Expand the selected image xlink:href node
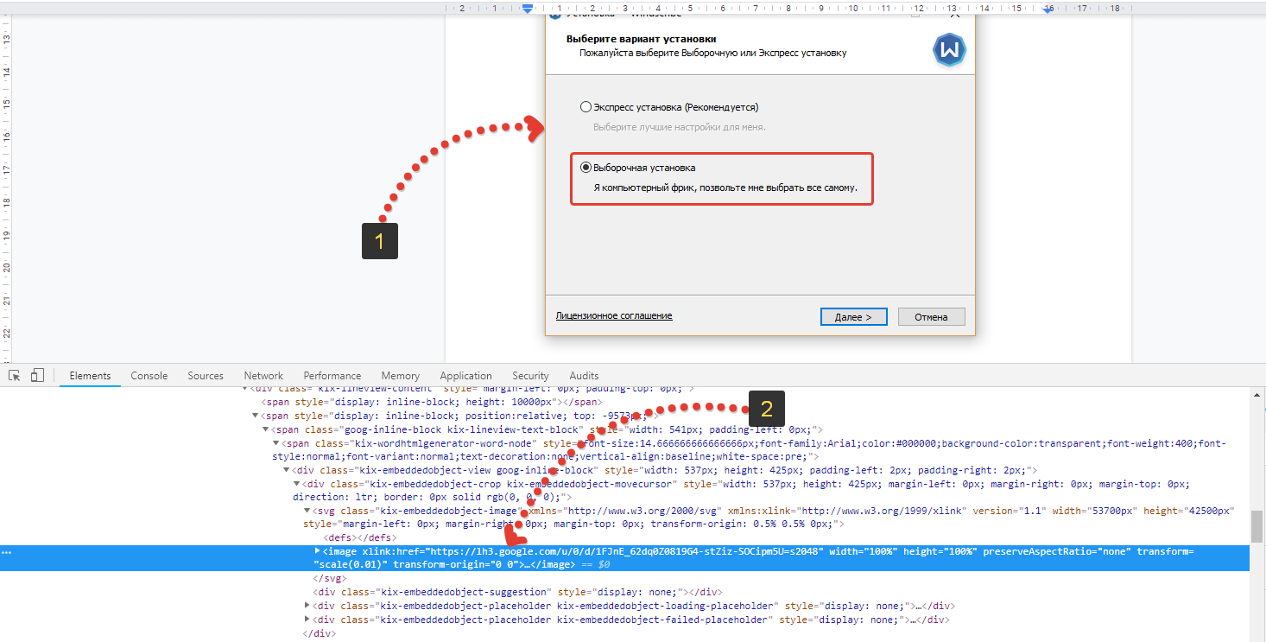This screenshot has height=642, width=1266. coord(318,550)
